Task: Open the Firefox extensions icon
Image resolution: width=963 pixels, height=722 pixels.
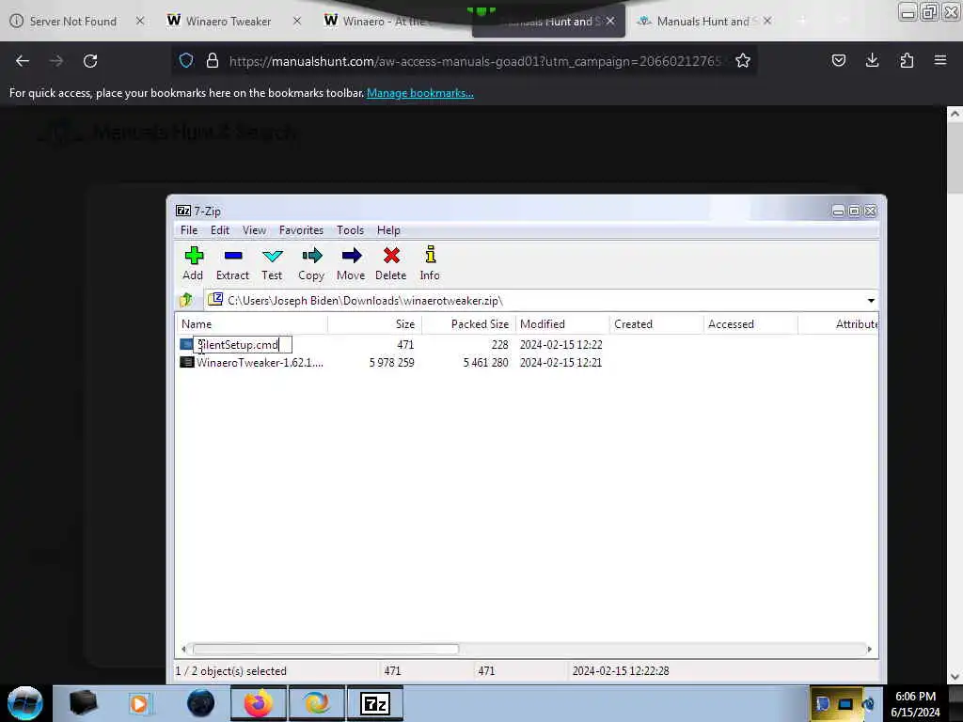Action: (907, 60)
